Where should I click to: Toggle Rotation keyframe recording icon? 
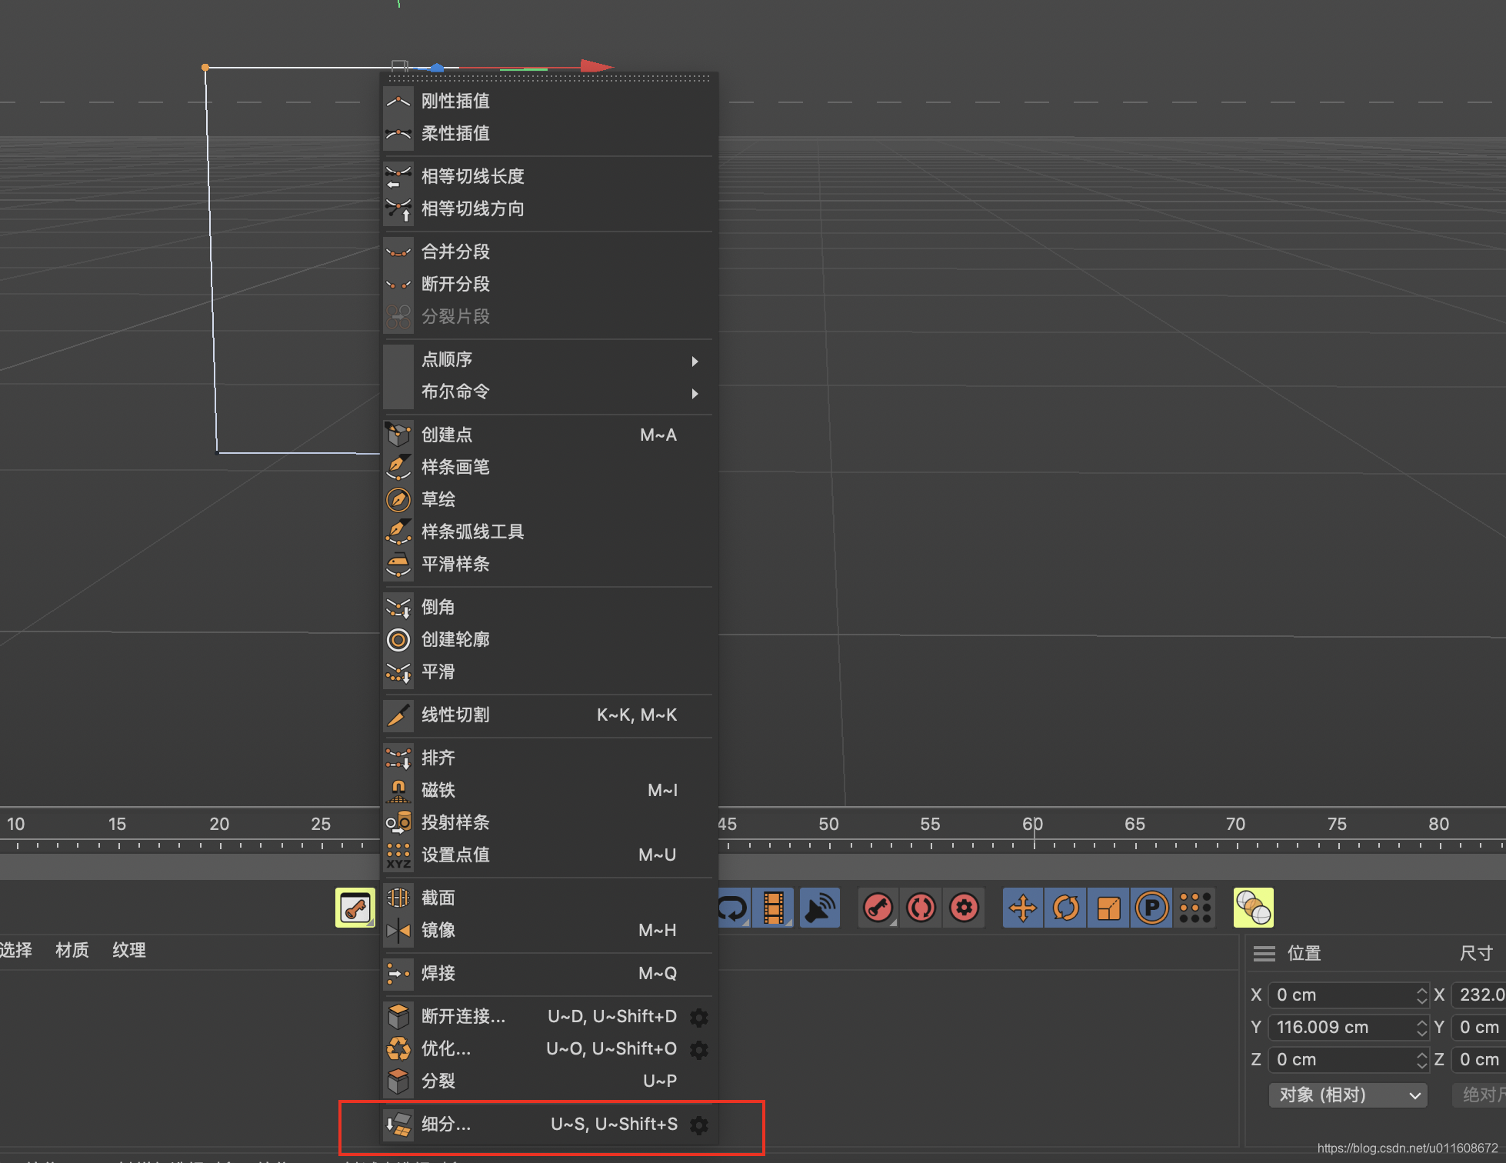pyautogui.click(x=1065, y=908)
